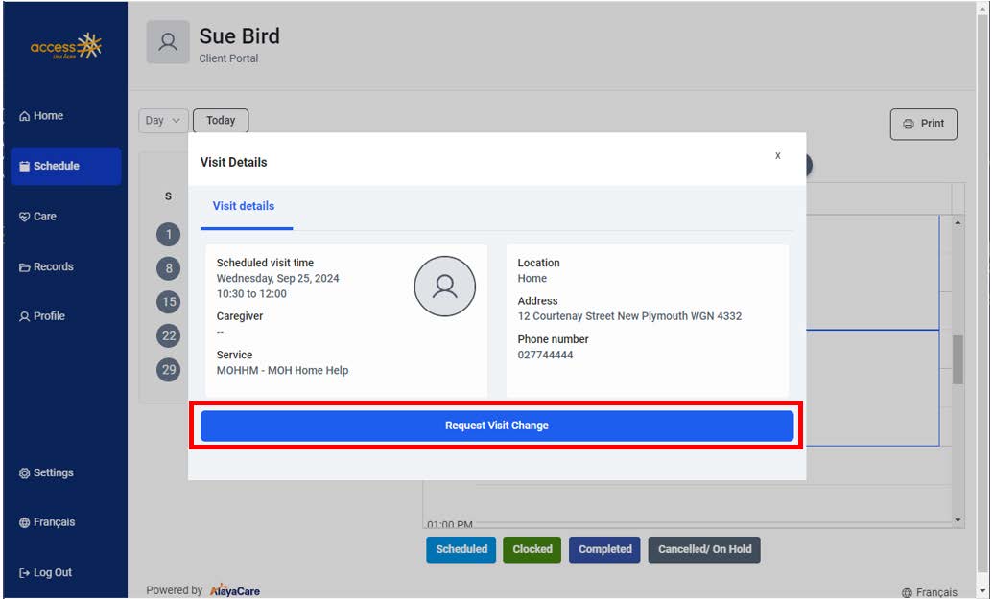Print the schedule
This screenshot has height=599, width=993.
[923, 124]
